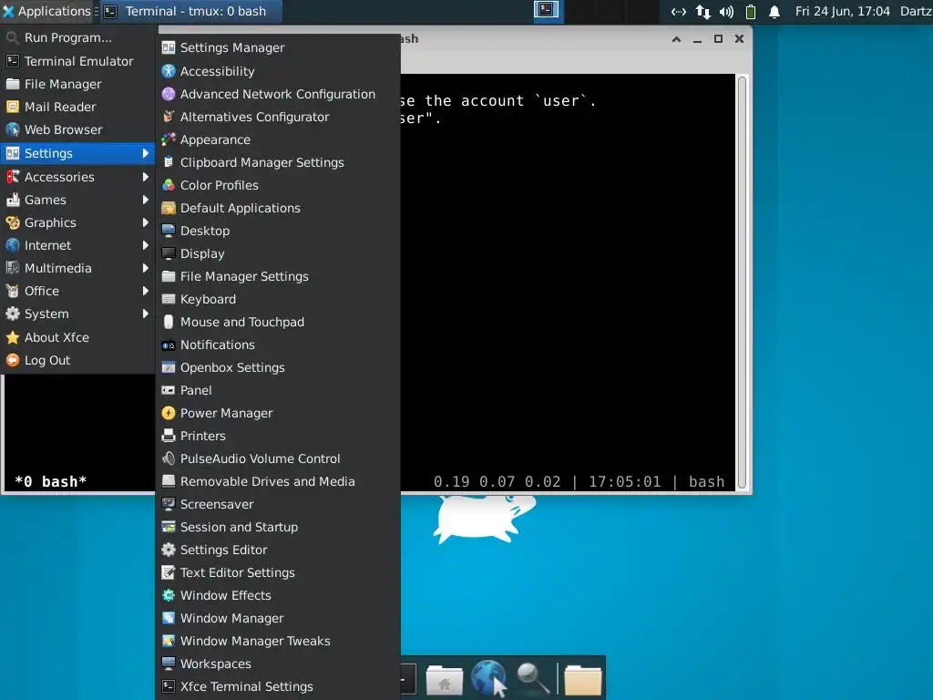The height and width of the screenshot is (700, 933).
Task: Choose Log Out from menu
Action: [x=77, y=360]
